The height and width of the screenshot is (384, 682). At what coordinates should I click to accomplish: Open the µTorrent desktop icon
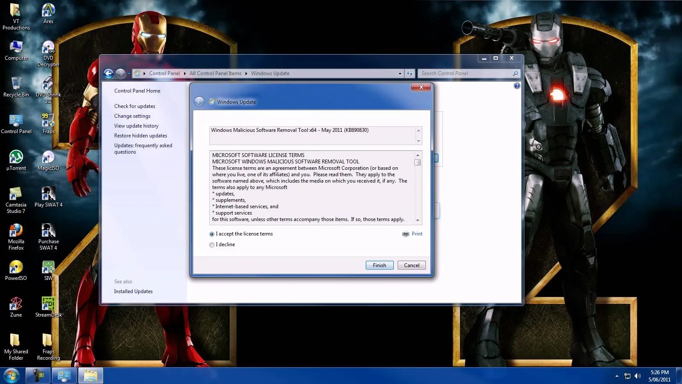coord(16,160)
